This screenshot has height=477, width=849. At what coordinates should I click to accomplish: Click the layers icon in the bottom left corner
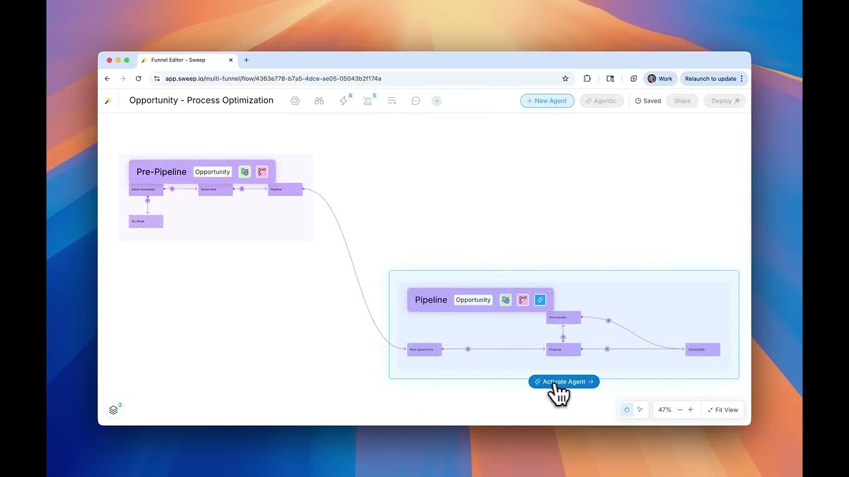pyautogui.click(x=113, y=409)
